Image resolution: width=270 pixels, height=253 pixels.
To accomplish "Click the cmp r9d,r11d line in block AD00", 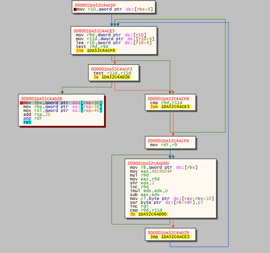I will click(x=146, y=210).
